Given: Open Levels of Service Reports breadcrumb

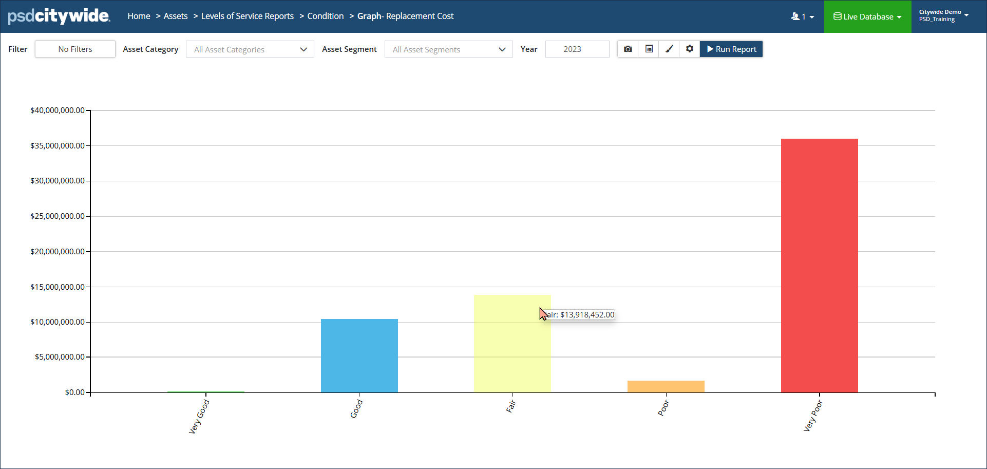Looking at the screenshot, I should [248, 16].
